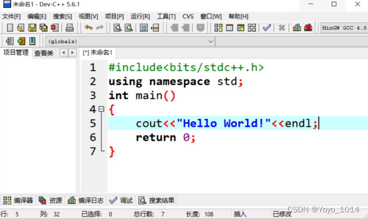Open the 窗口[W] menu
Screen dimensions: 368x219
pyautogui.click(x=211, y=16)
